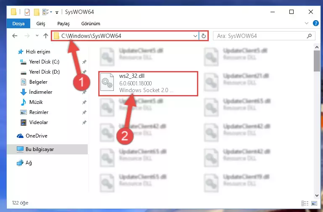Open Yerel Disk (D:) in sidebar
This screenshot has width=323, height=212.
click(x=45, y=72)
